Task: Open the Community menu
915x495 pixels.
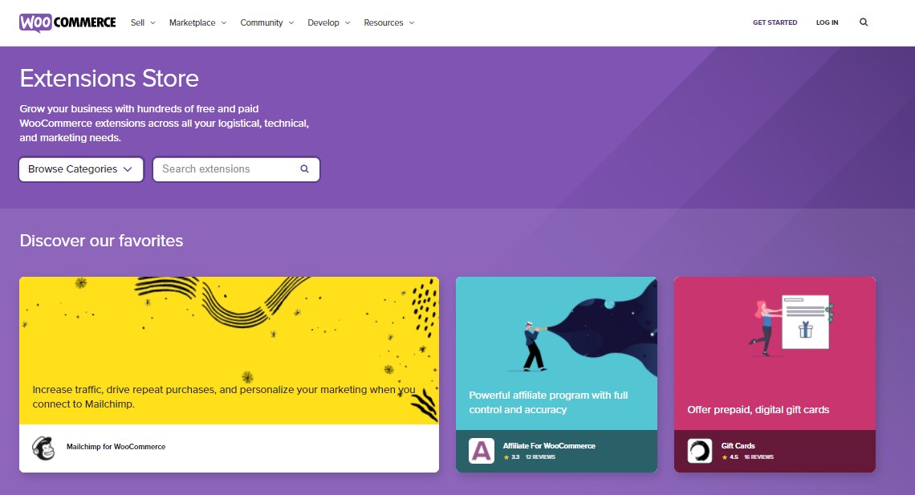Action: tap(267, 22)
